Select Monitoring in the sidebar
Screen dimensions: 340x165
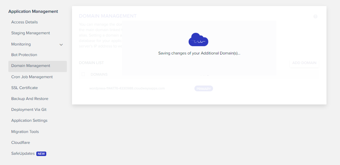pos(21,44)
